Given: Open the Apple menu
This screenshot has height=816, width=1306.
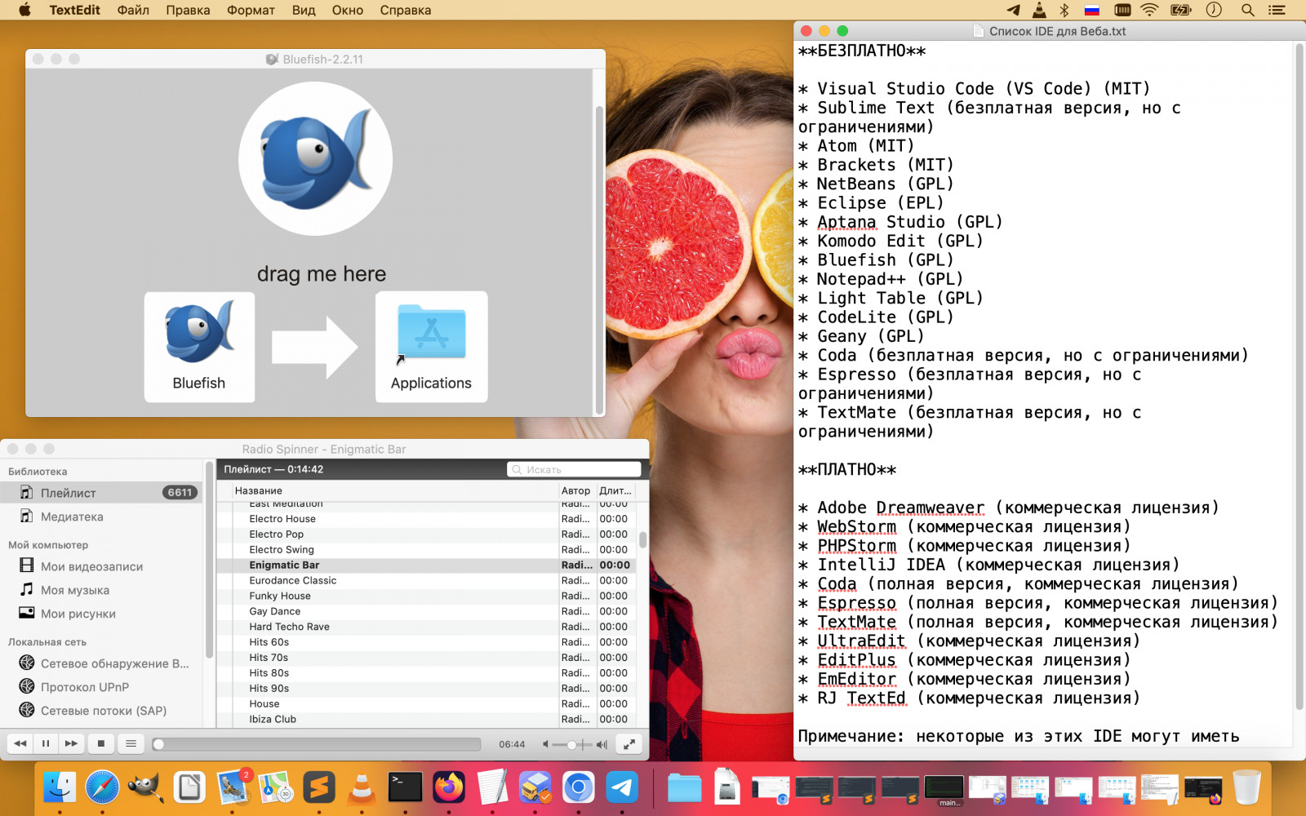Looking at the screenshot, I should point(24,10).
